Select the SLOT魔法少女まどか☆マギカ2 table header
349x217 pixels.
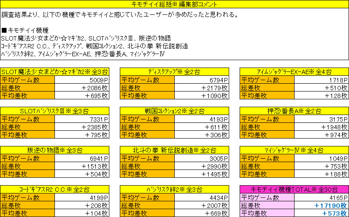pos(54,71)
